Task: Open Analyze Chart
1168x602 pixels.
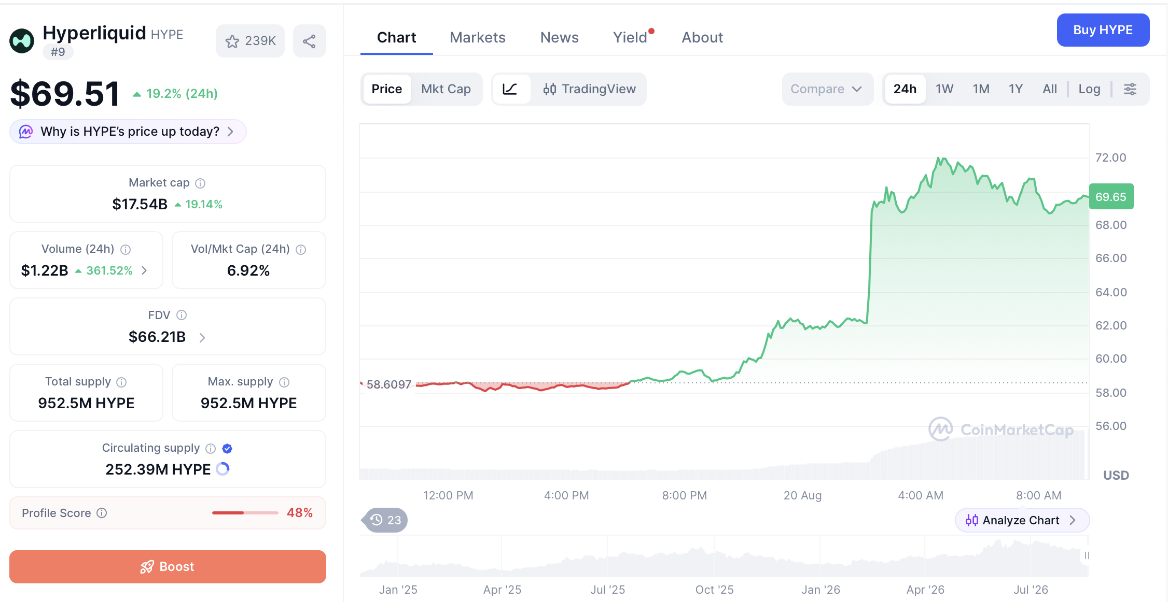Action: pos(1022,520)
